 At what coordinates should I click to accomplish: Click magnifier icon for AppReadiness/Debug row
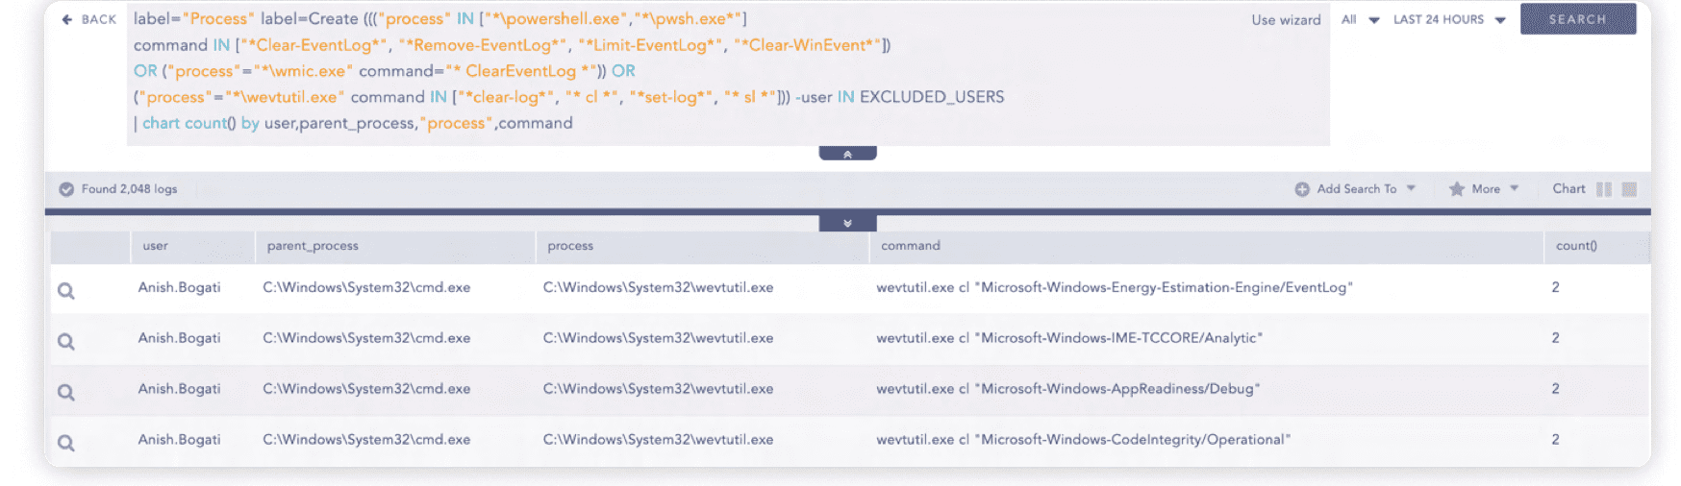click(65, 393)
